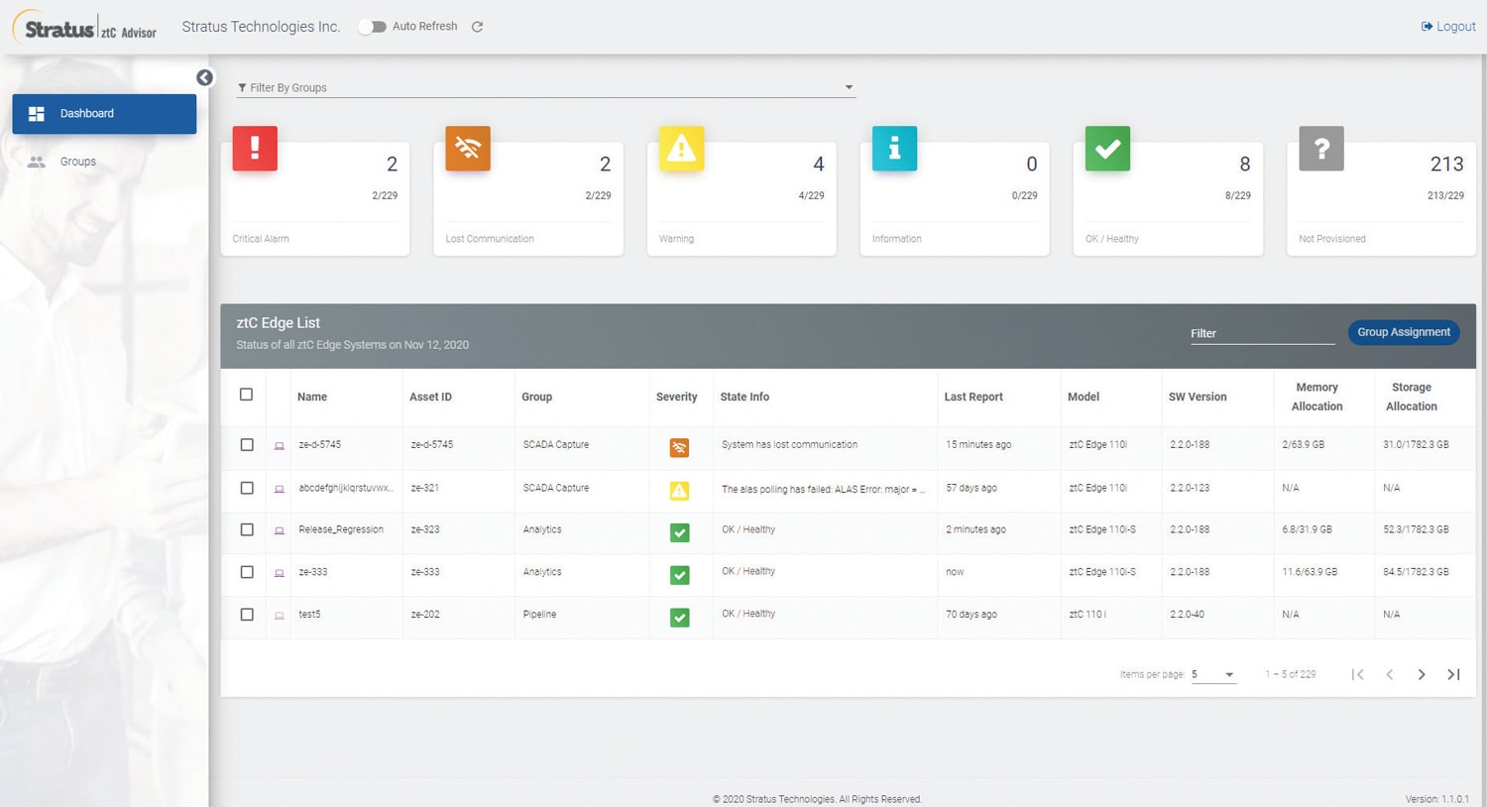Sort by the Last Report column header
This screenshot has height=807, width=1487.
(x=973, y=397)
